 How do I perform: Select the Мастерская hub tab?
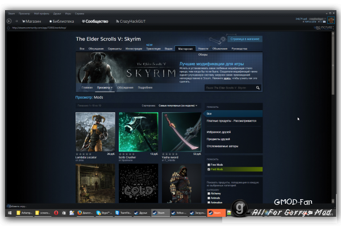coord(185,49)
